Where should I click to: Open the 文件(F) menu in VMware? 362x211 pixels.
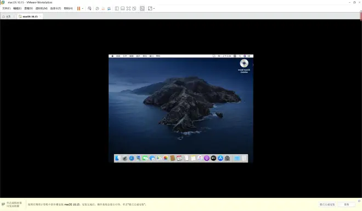pyautogui.click(x=6, y=9)
